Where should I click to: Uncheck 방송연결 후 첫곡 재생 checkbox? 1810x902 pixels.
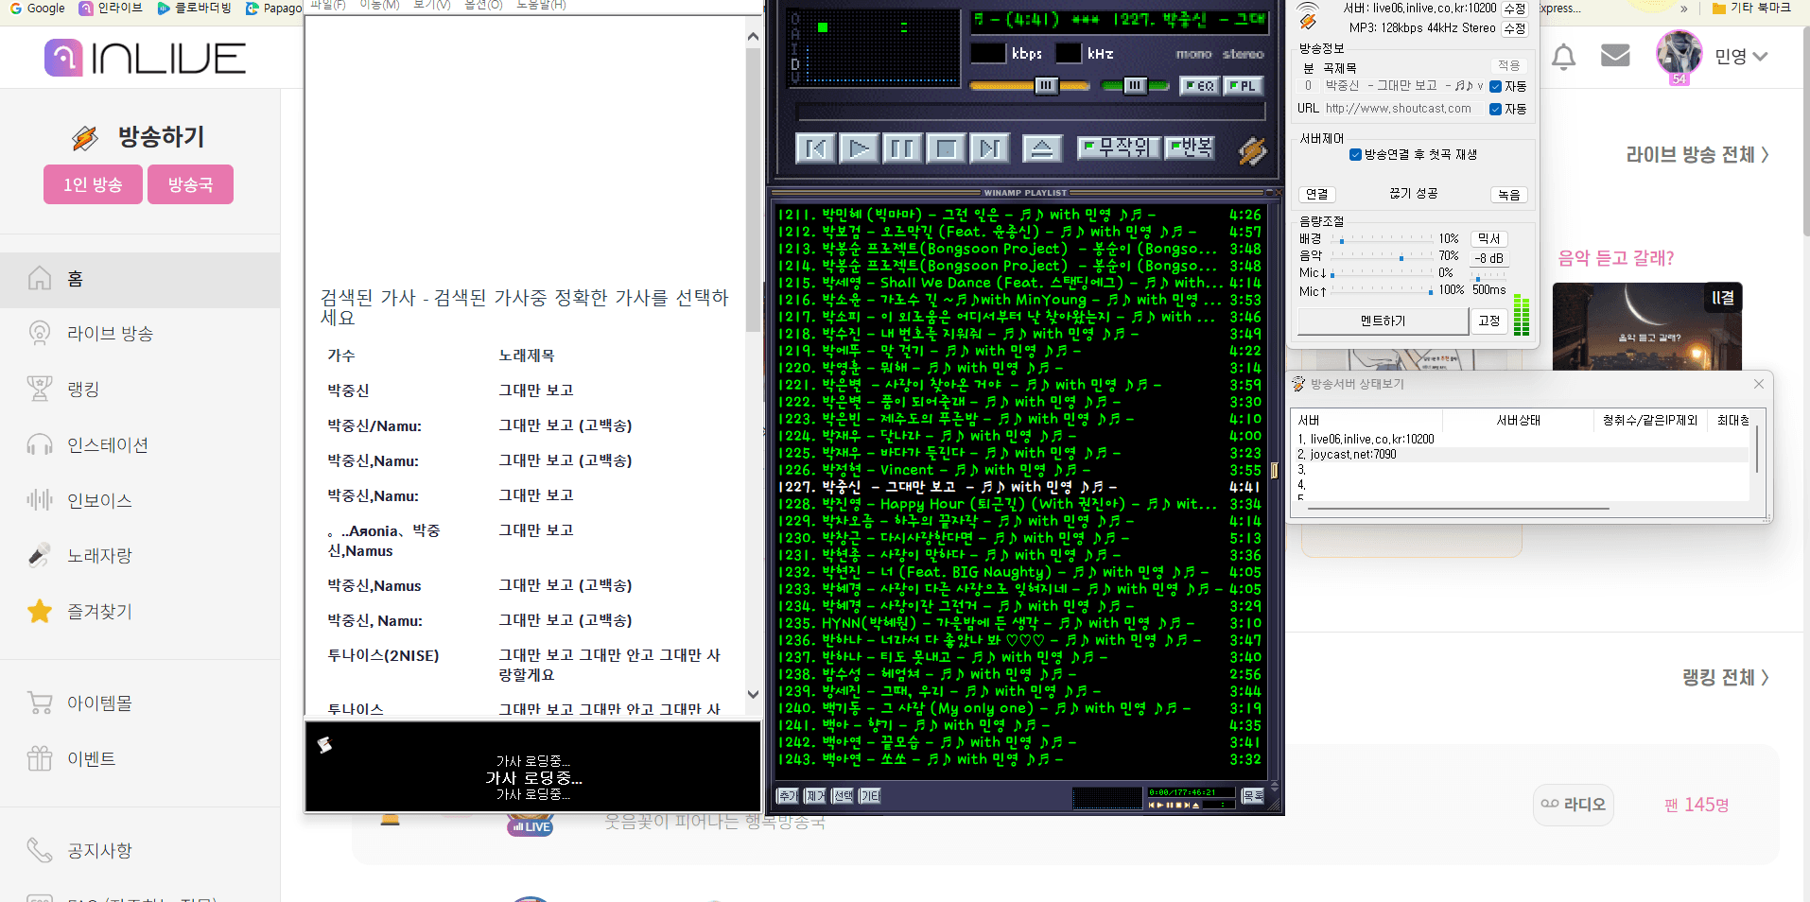click(x=1355, y=155)
